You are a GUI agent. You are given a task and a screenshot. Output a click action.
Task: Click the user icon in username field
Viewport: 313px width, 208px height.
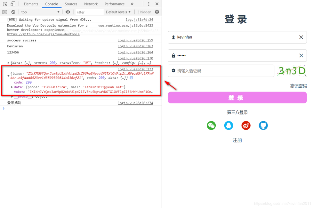(x=173, y=37)
